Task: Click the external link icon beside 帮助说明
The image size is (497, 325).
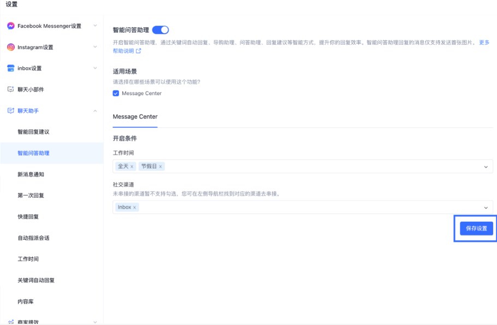Action: pos(139,51)
